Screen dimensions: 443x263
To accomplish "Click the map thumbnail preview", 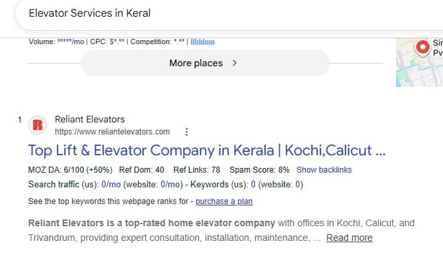I will [420, 62].
